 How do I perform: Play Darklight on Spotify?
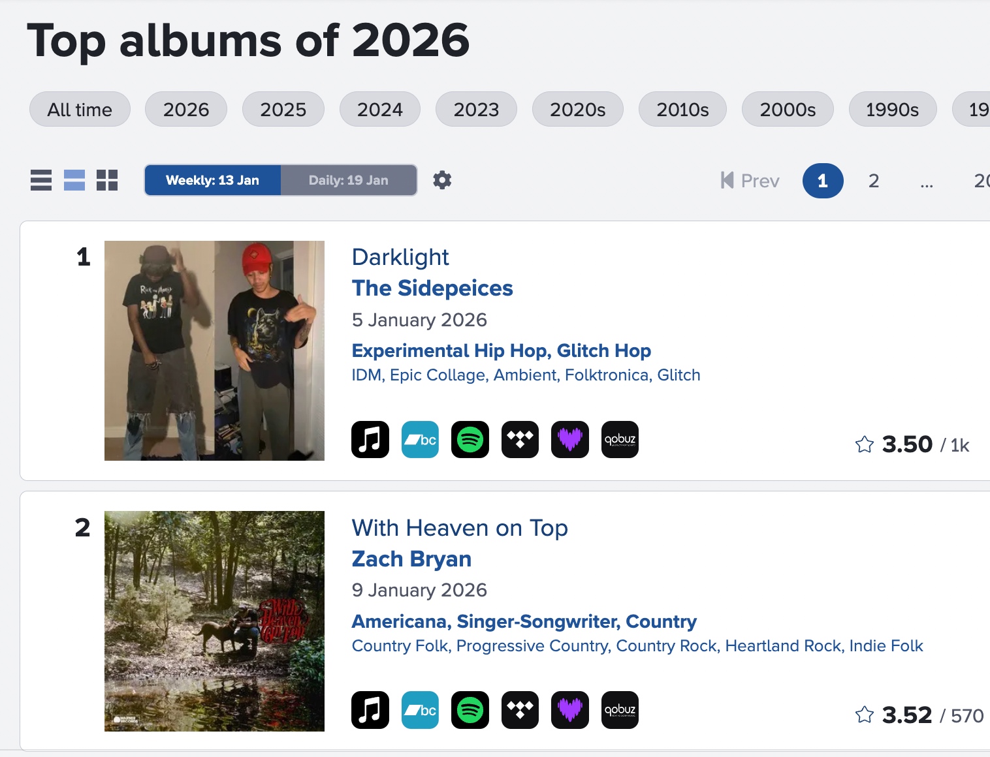click(x=470, y=440)
